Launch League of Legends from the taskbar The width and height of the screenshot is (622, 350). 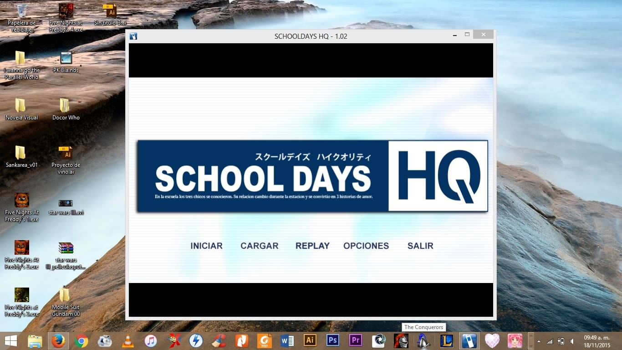(x=447, y=341)
